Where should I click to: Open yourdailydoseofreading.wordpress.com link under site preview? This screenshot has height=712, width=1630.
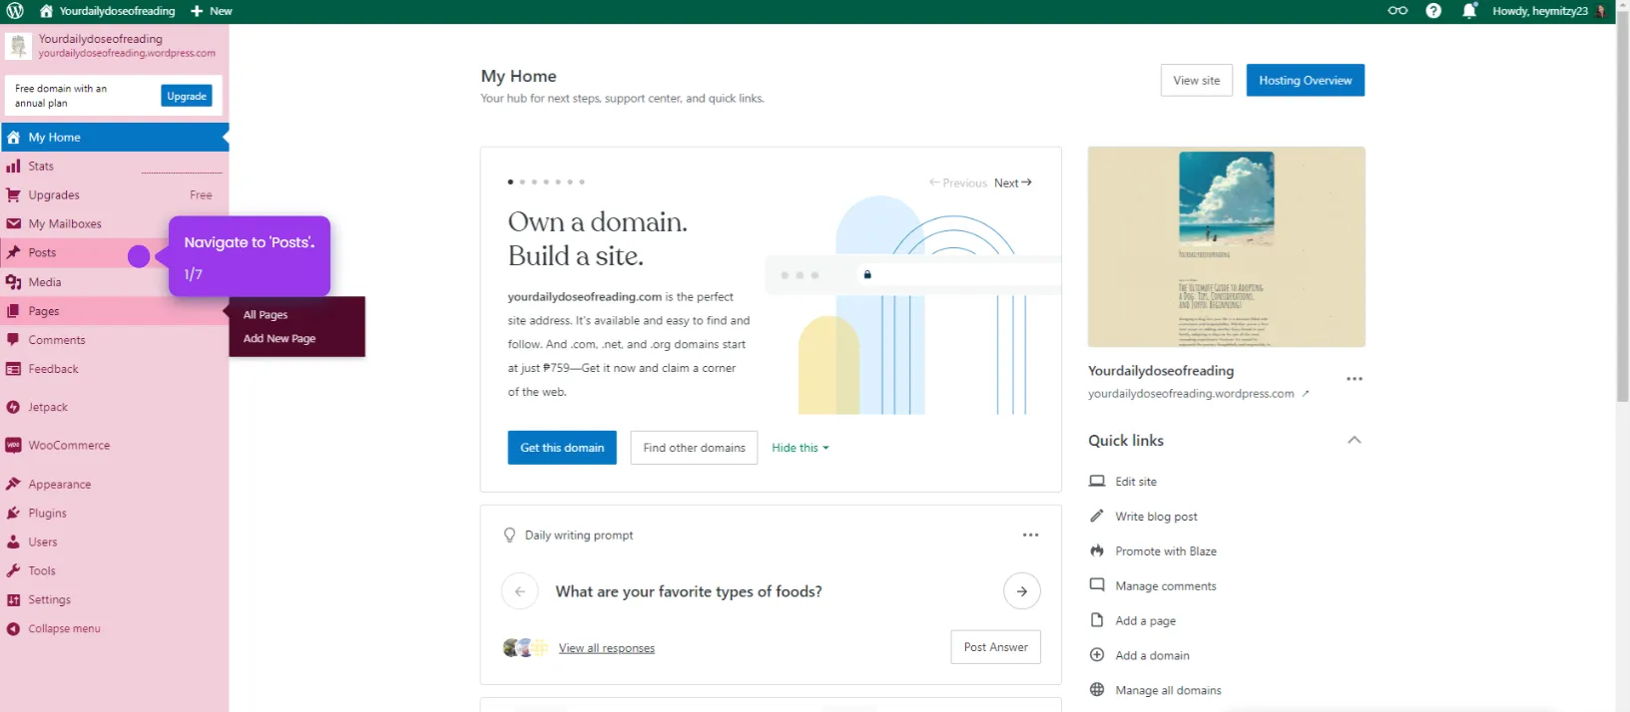click(1198, 394)
